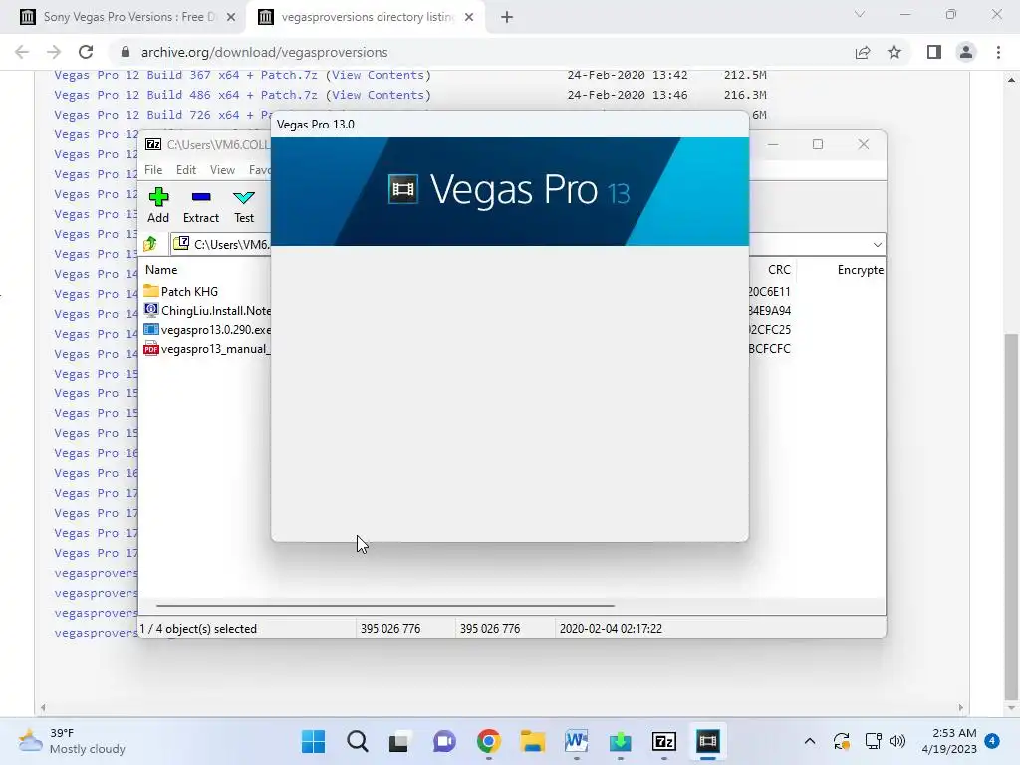Select the Patch KHG folder
This screenshot has width=1020, height=765.
[x=189, y=292]
